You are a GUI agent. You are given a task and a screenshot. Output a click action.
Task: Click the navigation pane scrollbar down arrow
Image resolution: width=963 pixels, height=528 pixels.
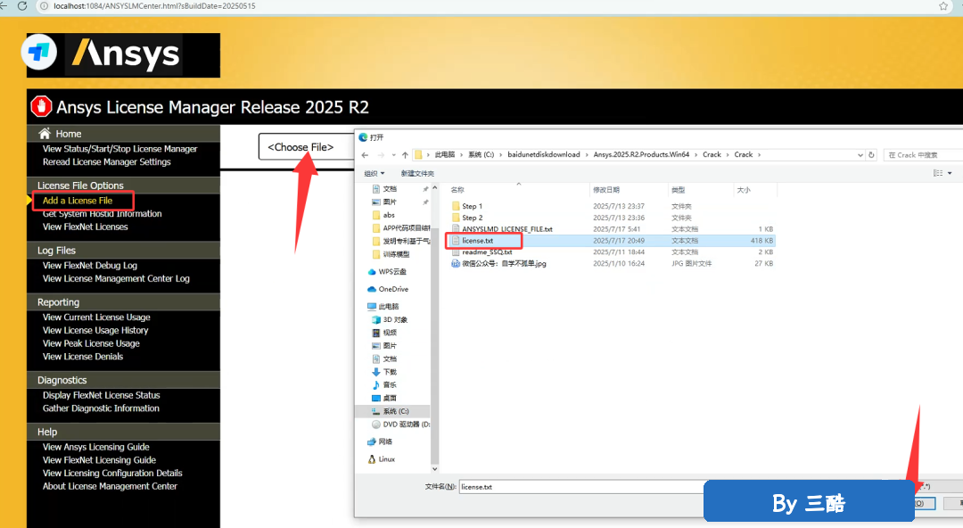tap(435, 468)
